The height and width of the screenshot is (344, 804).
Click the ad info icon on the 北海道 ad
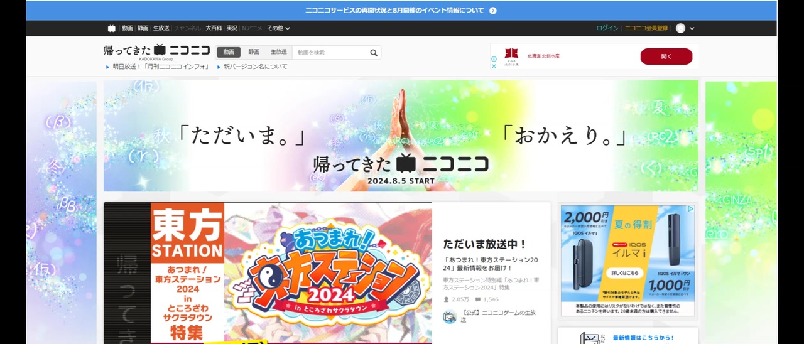point(494,59)
